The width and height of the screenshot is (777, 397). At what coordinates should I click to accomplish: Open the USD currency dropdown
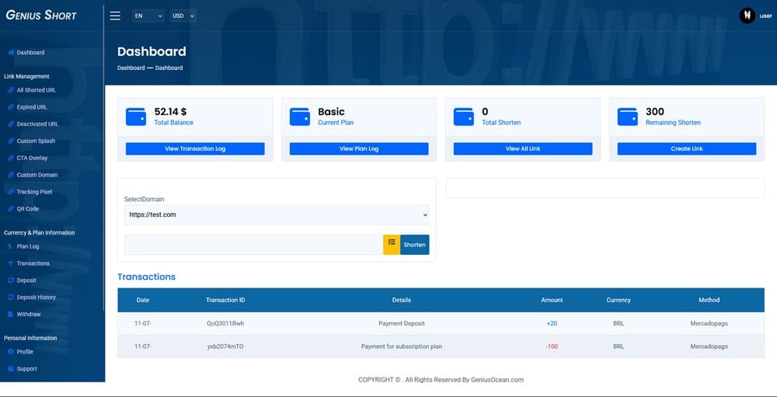point(183,16)
